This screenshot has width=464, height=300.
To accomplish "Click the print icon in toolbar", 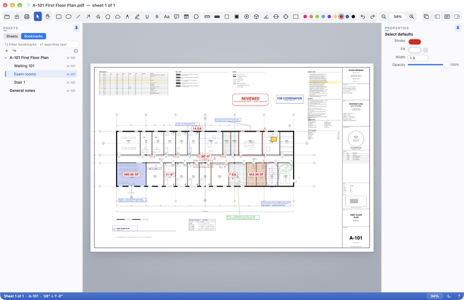I will point(27,17).
